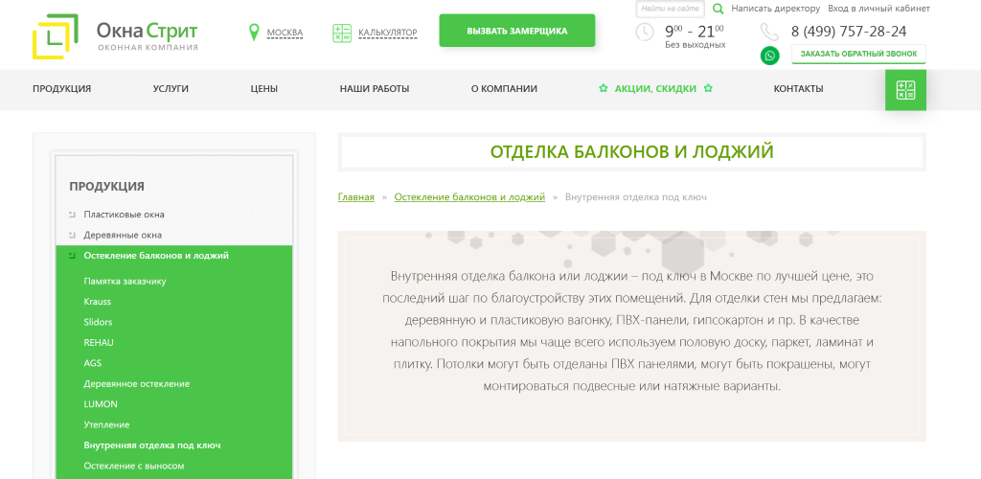981x479 pixels.
Task: Go to Контакты in navigation
Action: (798, 89)
